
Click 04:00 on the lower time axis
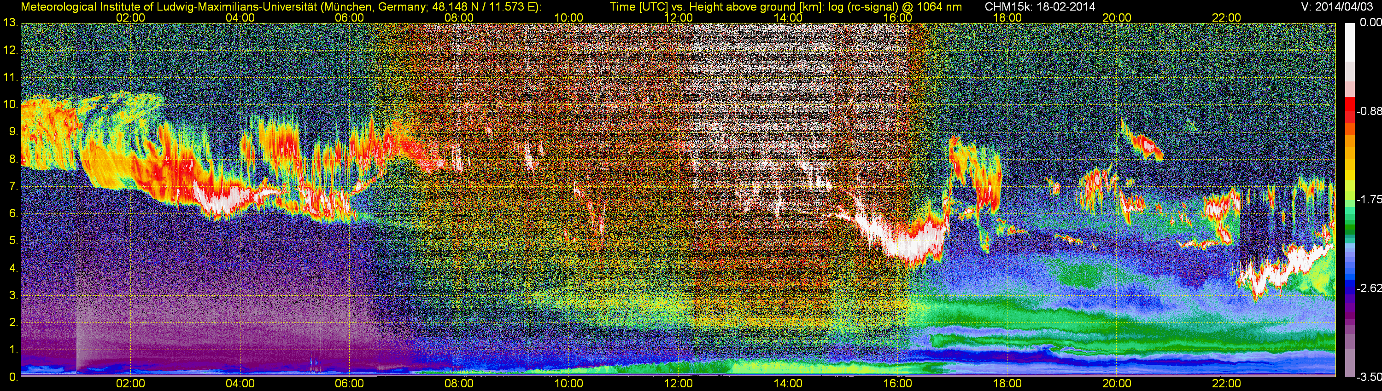(x=240, y=384)
